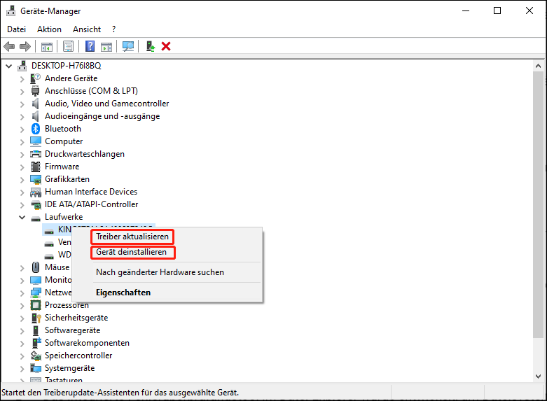Choose Treiber aktualisieren from context menu
The height and width of the screenshot is (401, 547).
pos(132,237)
